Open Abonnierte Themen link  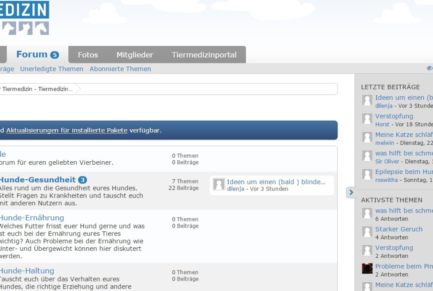(x=120, y=69)
